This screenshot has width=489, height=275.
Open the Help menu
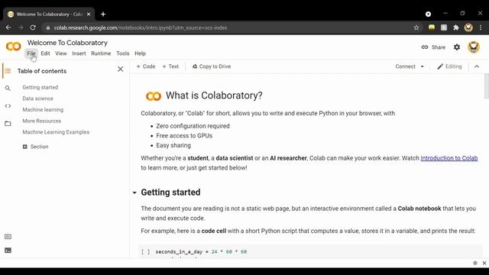tap(141, 53)
